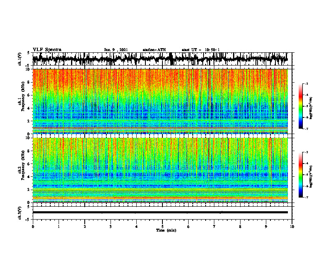Click time-axis tick label "10" at bottom right
The height and width of the screenshot is (254, 329).
[x=292, y=227]
